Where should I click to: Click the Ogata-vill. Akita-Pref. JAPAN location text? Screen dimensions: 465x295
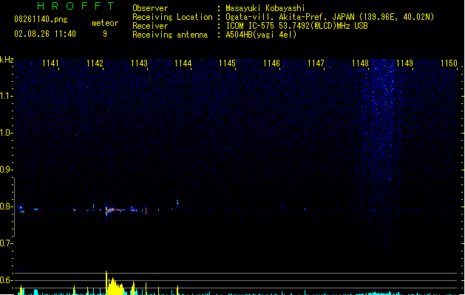click(x=330, y=17)
